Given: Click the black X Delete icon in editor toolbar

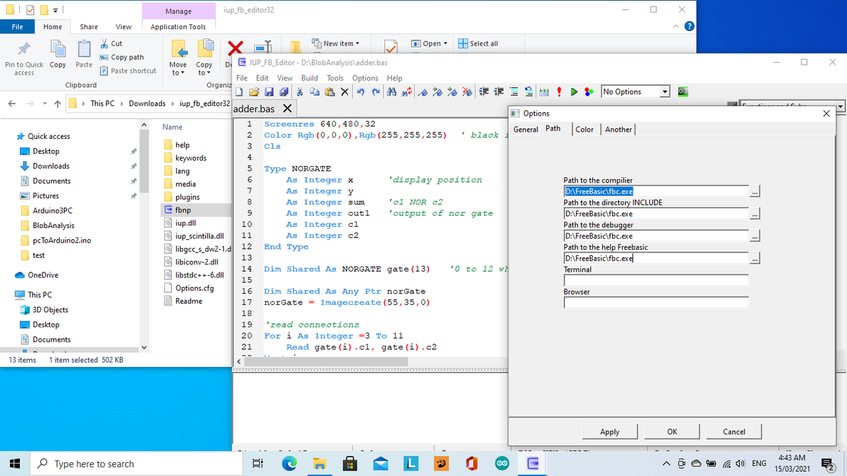Looking at the screenshot, I should click(x=345, y=92).
